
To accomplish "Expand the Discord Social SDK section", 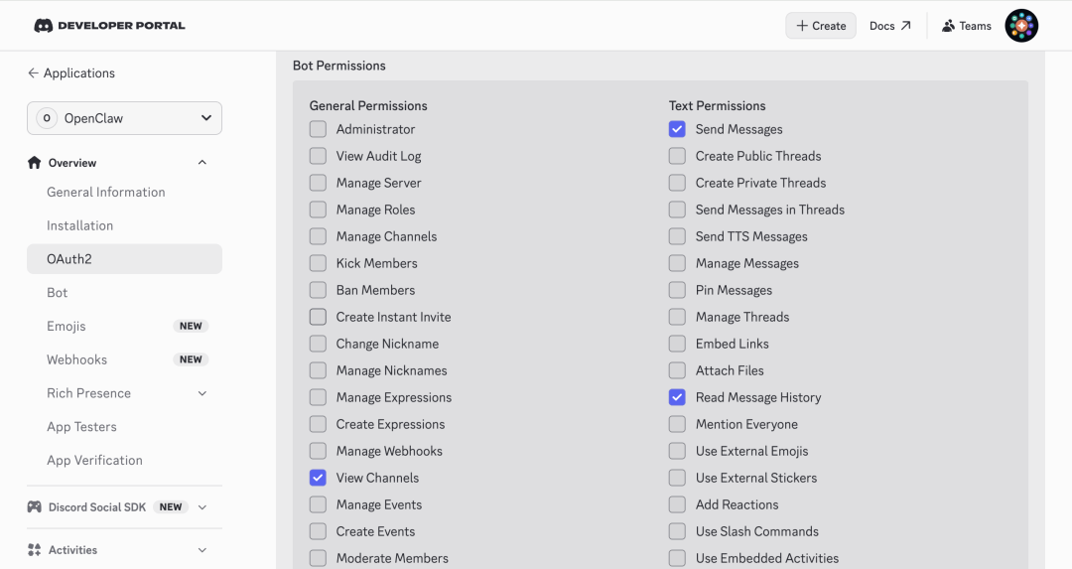I will [x=202, y=507].
